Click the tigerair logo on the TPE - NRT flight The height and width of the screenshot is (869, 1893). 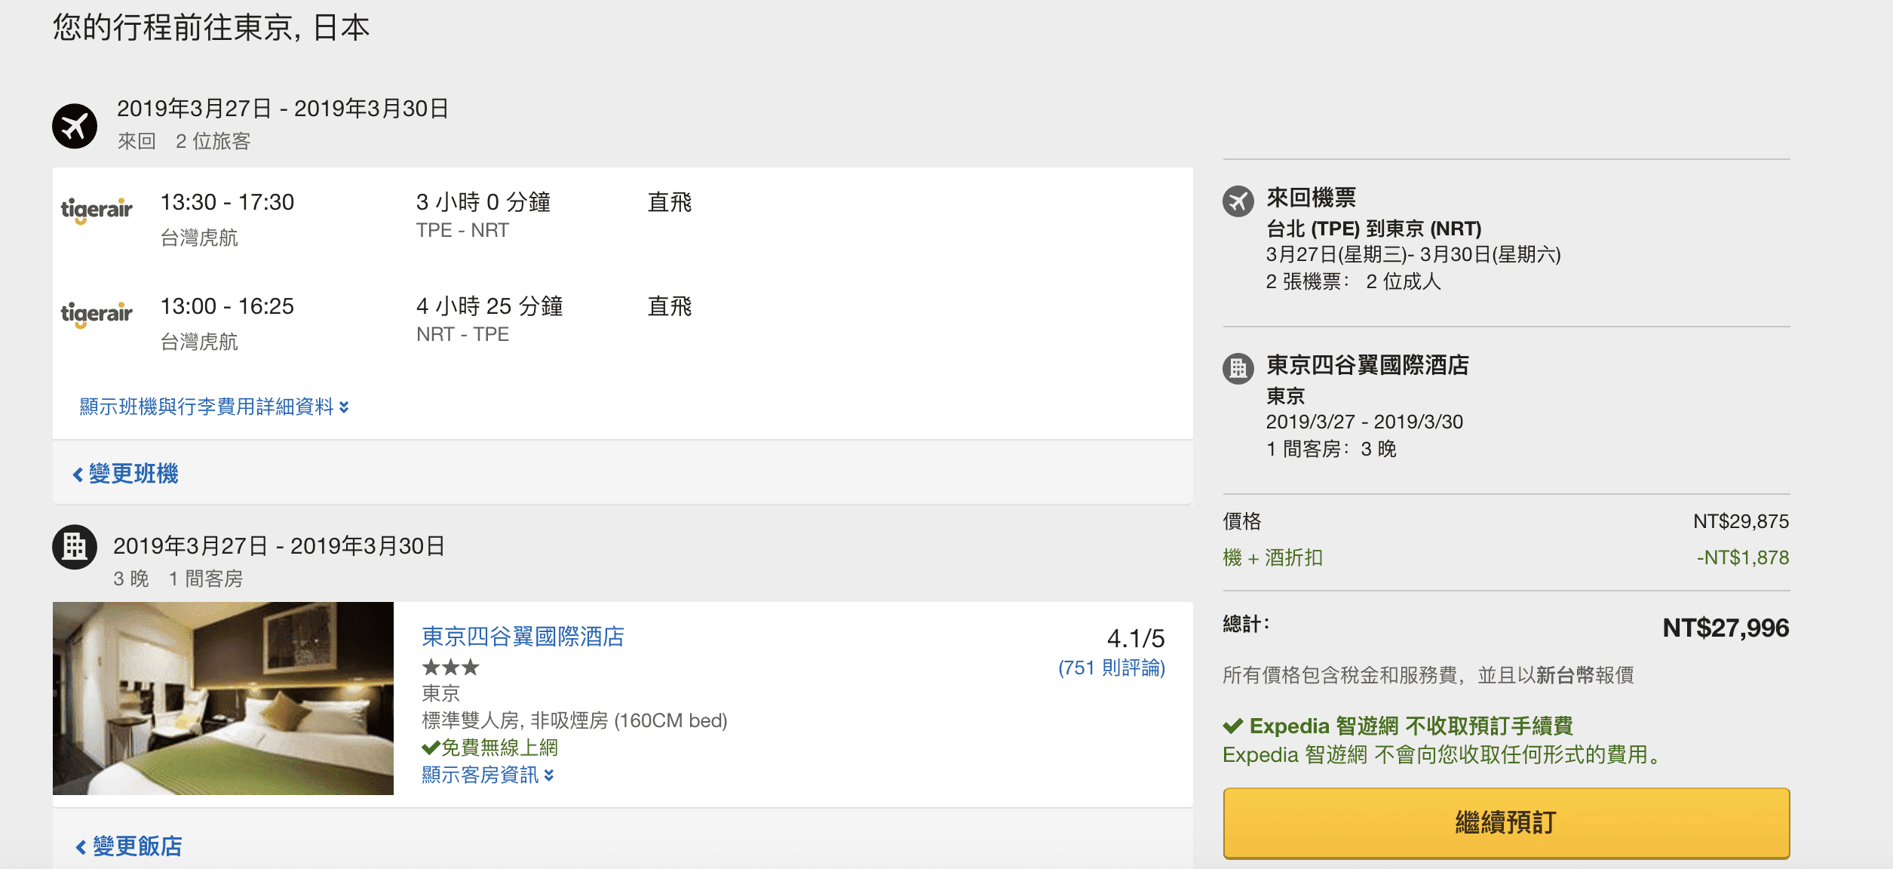pos(97,210)
